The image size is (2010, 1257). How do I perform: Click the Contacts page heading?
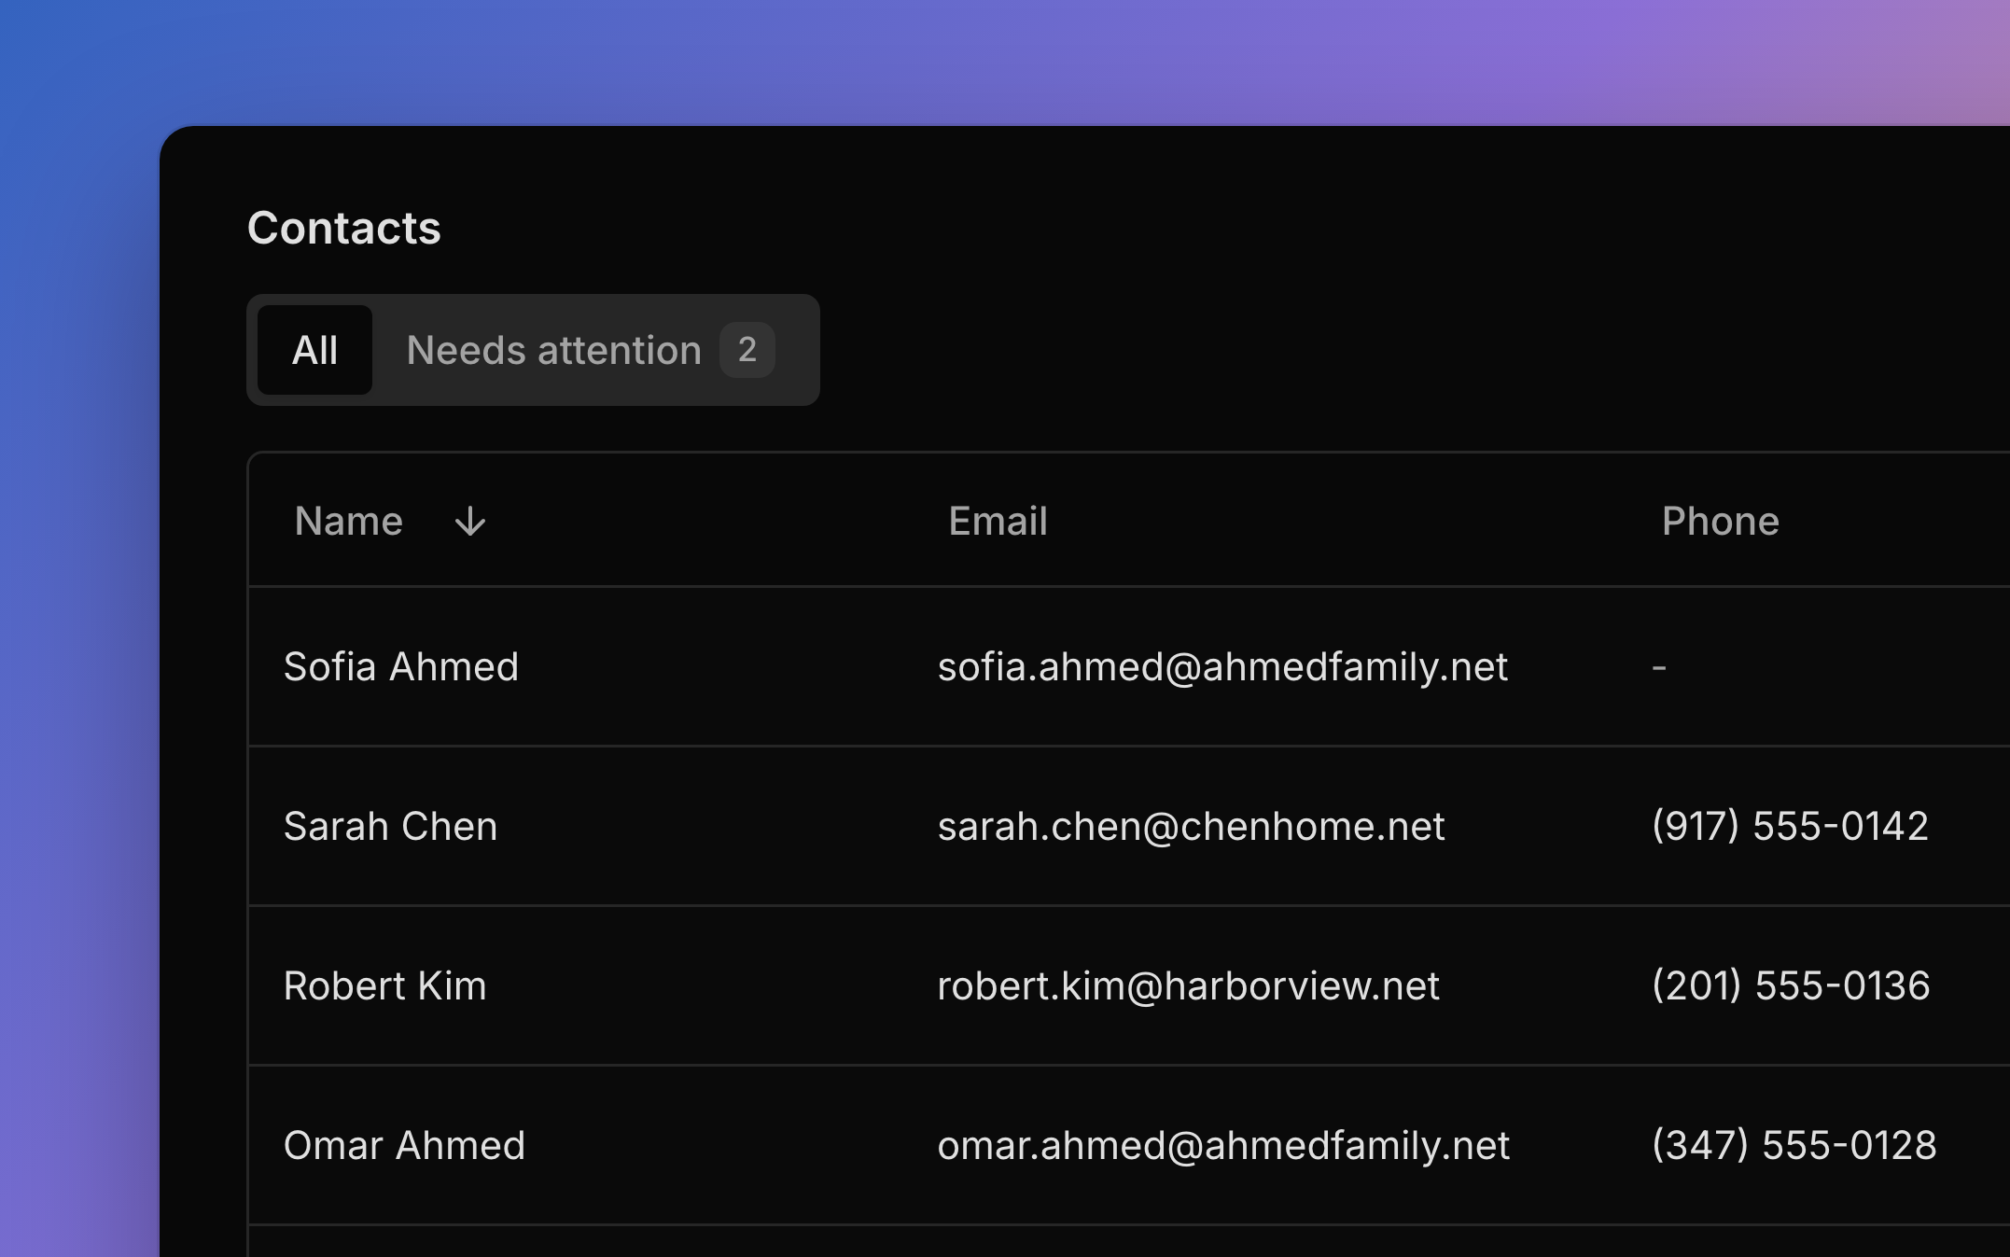click(343, 228)
